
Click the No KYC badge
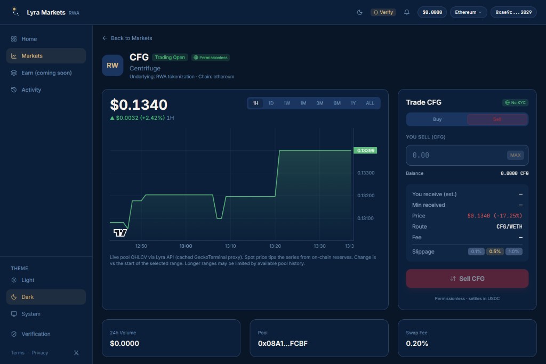[515, 102]
